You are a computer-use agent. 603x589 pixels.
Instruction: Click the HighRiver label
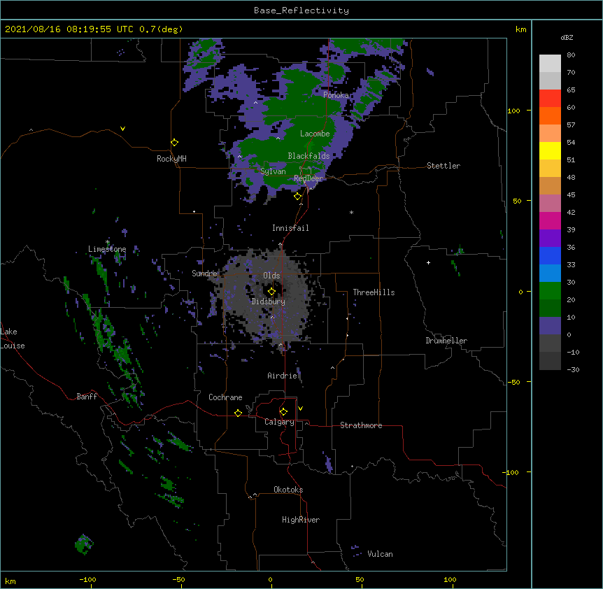tap(301, 520)
